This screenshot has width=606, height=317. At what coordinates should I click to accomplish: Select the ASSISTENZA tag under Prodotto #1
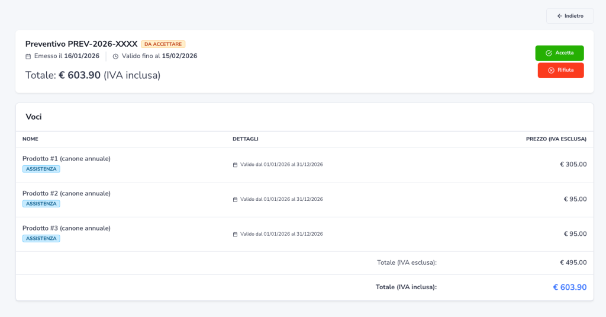pyautogui.click(x=41, y=169)
